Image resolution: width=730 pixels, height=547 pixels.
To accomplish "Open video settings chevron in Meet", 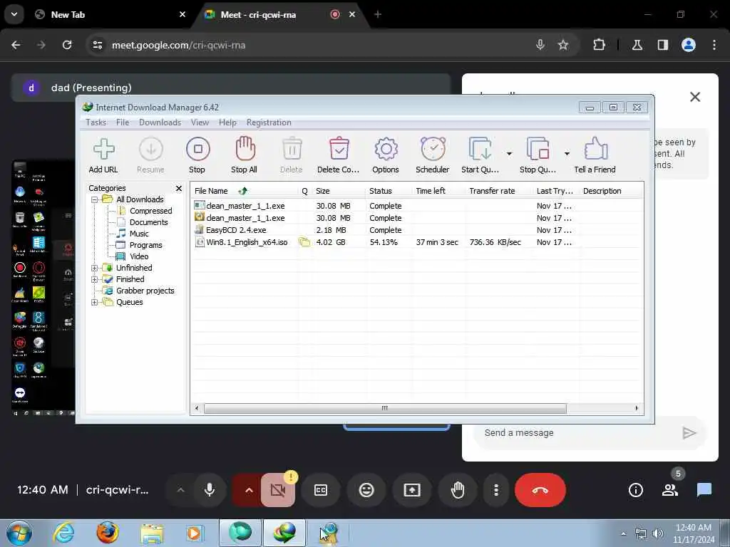I will [249, 490].
